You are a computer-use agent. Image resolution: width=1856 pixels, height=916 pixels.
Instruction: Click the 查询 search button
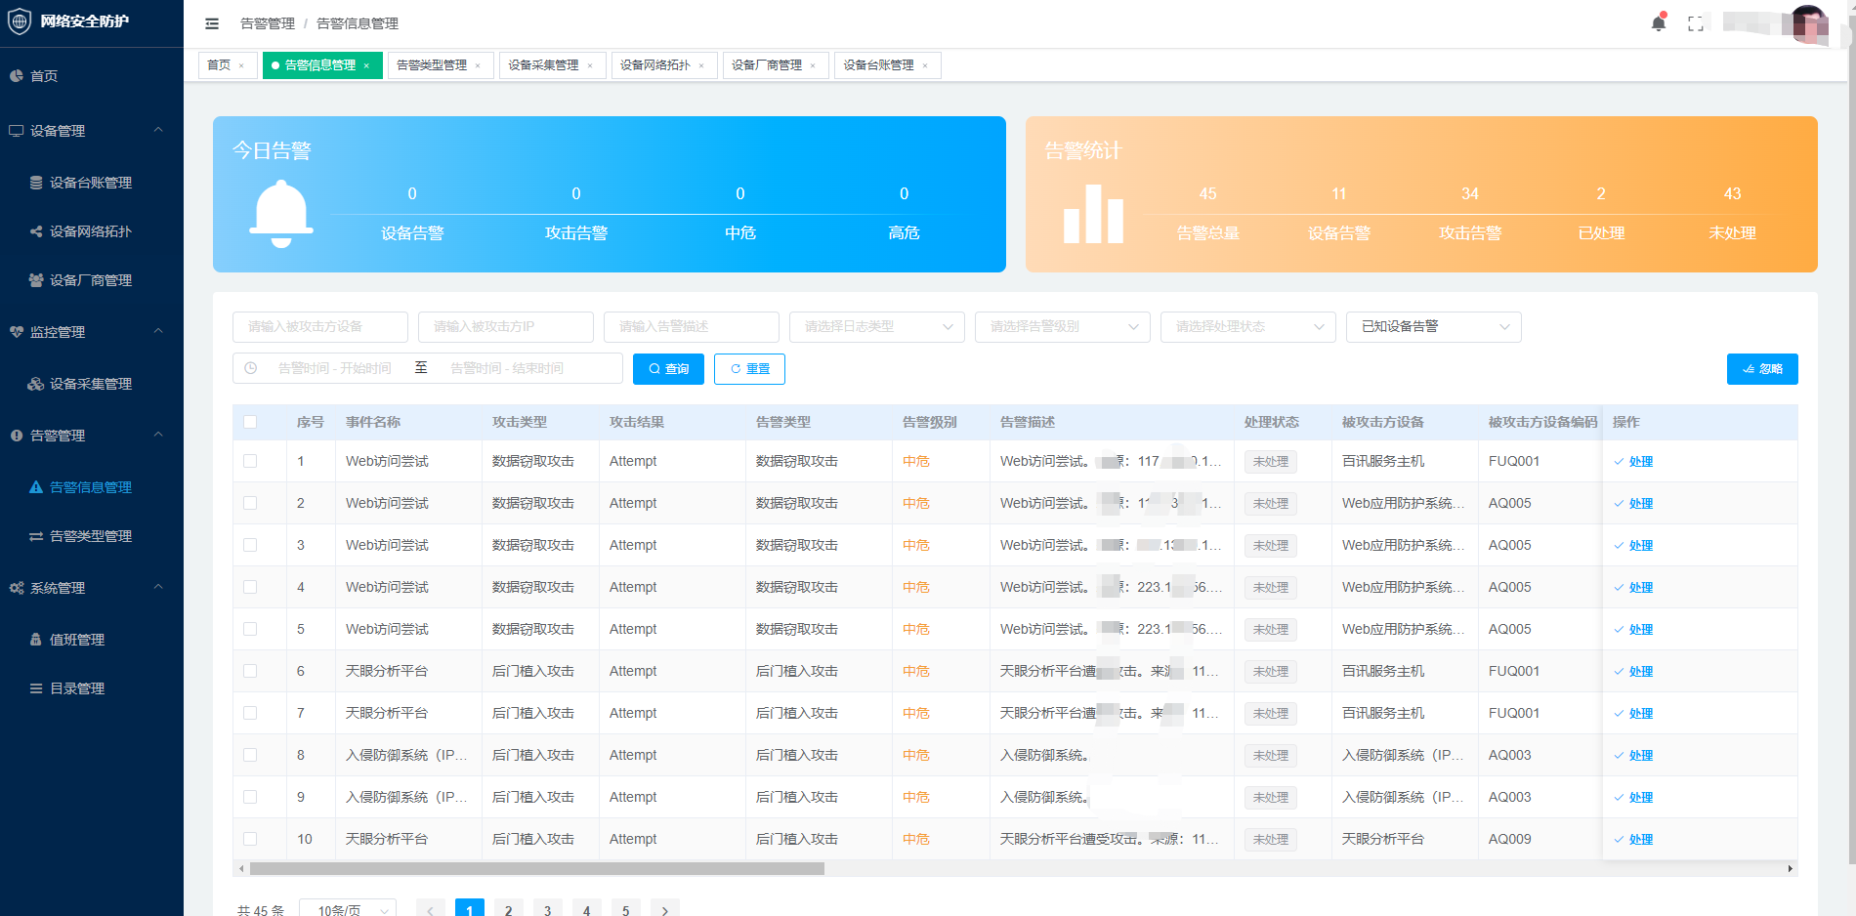click(x=668, y=369)
